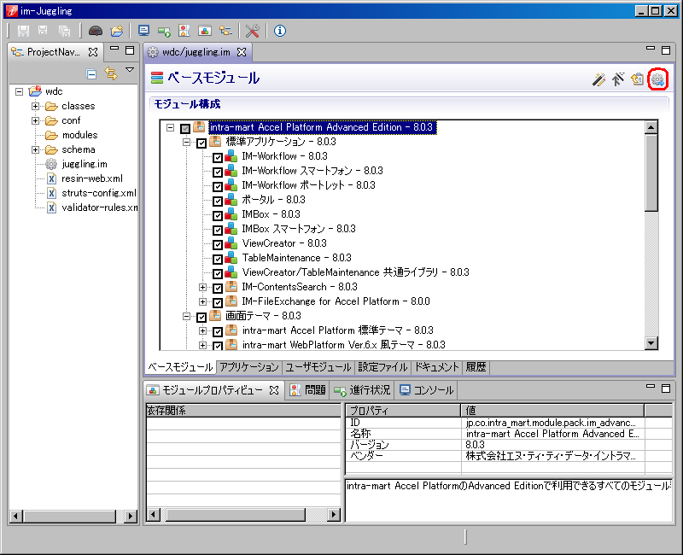The image size is (683, 555).
Task: Click the module tree scroll up arrow
Action: [651, 127]
